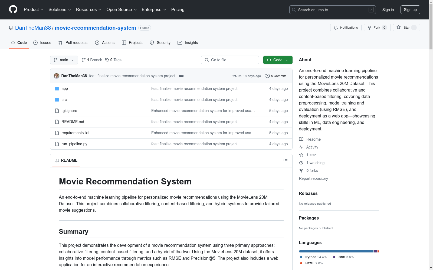Screen dimensions: 433x270
Task: Open the .gitignore commit message 'Enhanced movie recommendation…'
Action: tap(203, 111)
